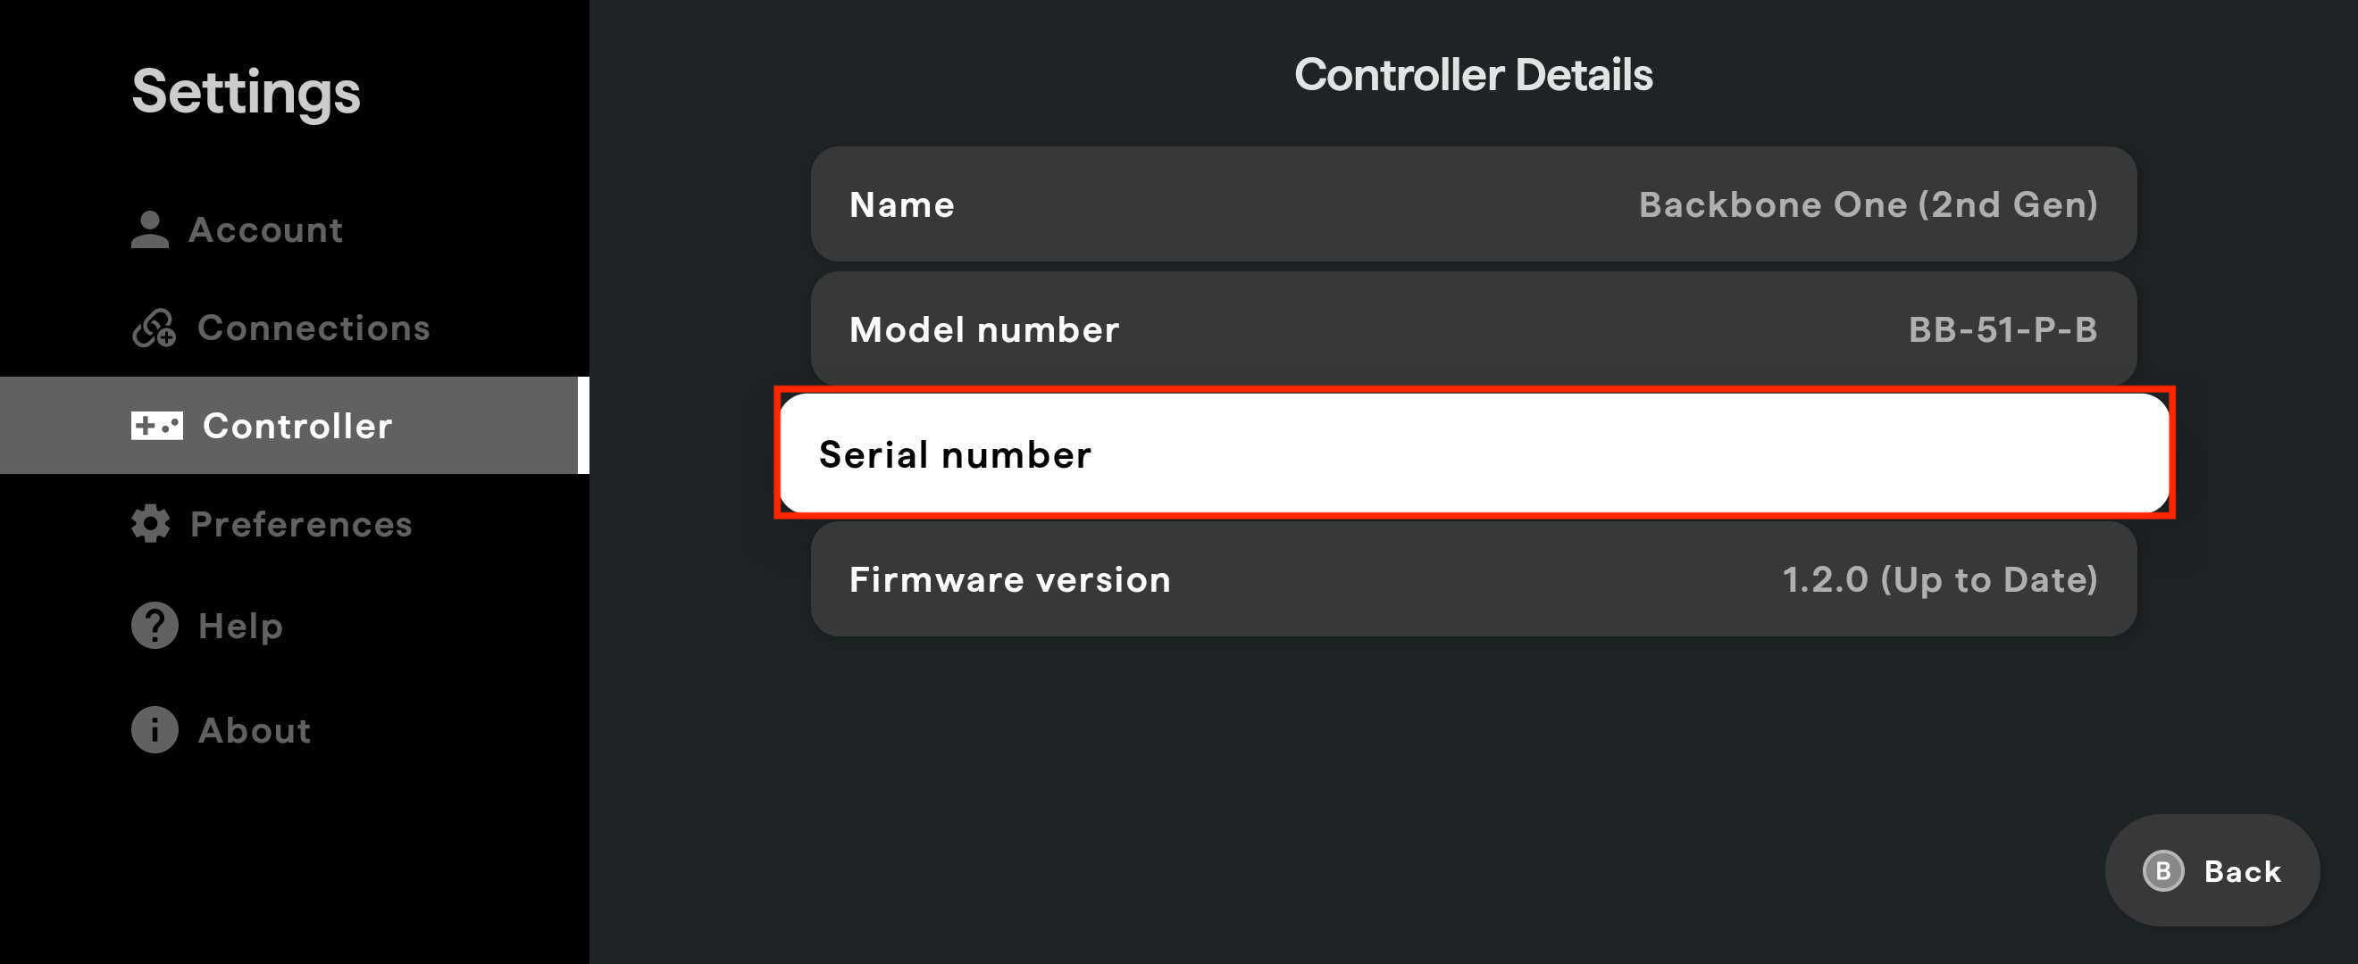Open Help via the question mark icon
The image size is (2358, 964).
point(154,626)
